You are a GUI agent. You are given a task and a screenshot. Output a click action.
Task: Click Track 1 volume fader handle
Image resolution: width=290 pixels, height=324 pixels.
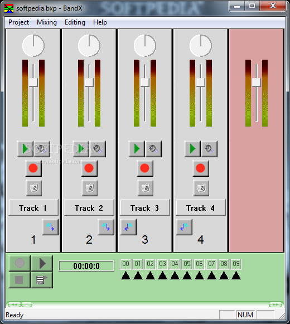click(33, 83)
